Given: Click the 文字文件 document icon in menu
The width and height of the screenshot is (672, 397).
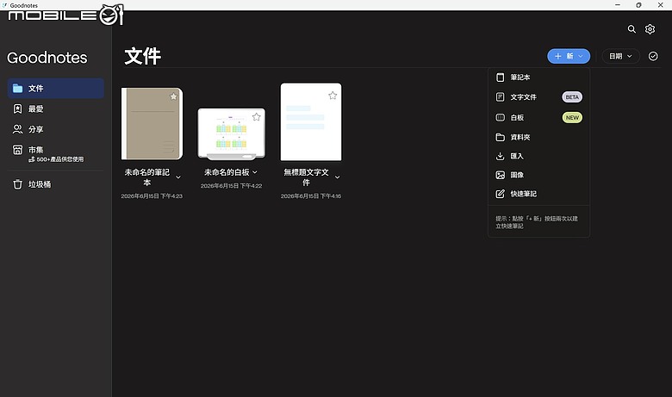Looking at the screenshot, I should tap(500, 96).
